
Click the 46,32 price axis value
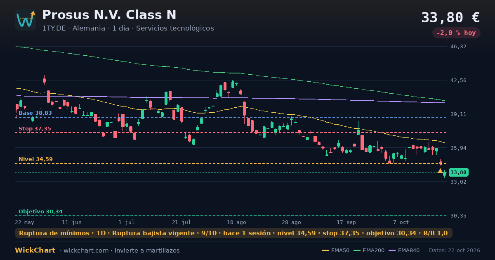tap(458, 47)
